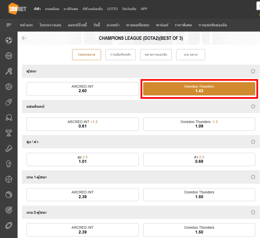Favorite the เกม 2-ผู้ชนะ market star
This screenshot has width=260, height=238.
coord(253,212)
